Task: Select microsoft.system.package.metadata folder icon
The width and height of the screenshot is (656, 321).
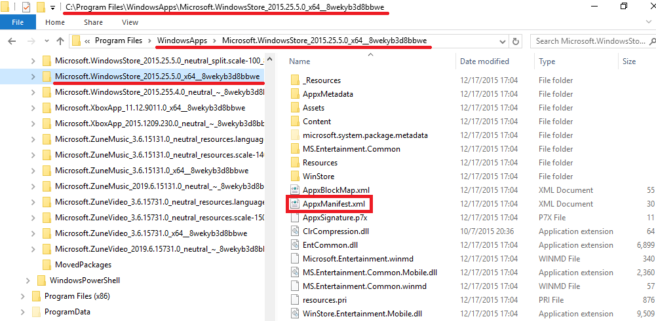Action: coord(295,135)
